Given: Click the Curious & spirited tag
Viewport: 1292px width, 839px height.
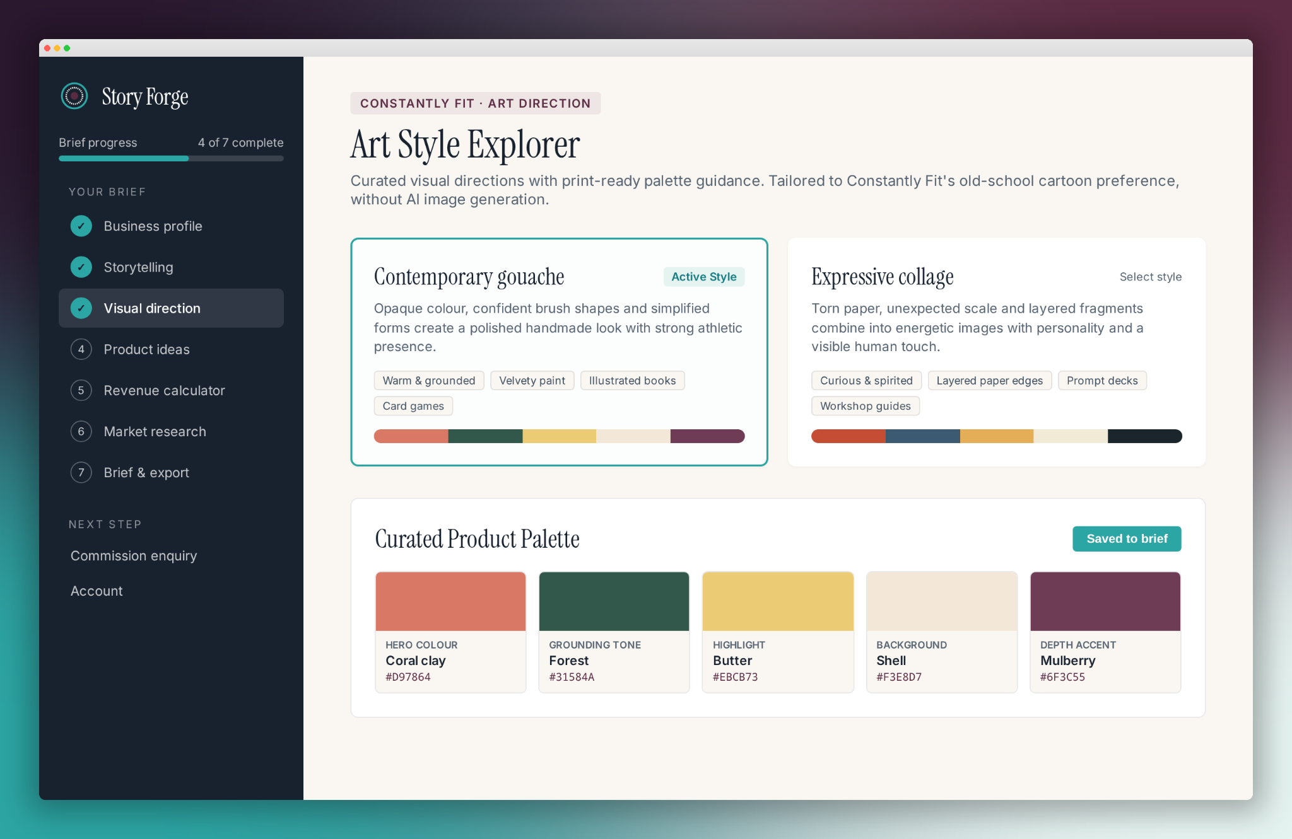Looking at the screenshot, I should click(866, 380).
